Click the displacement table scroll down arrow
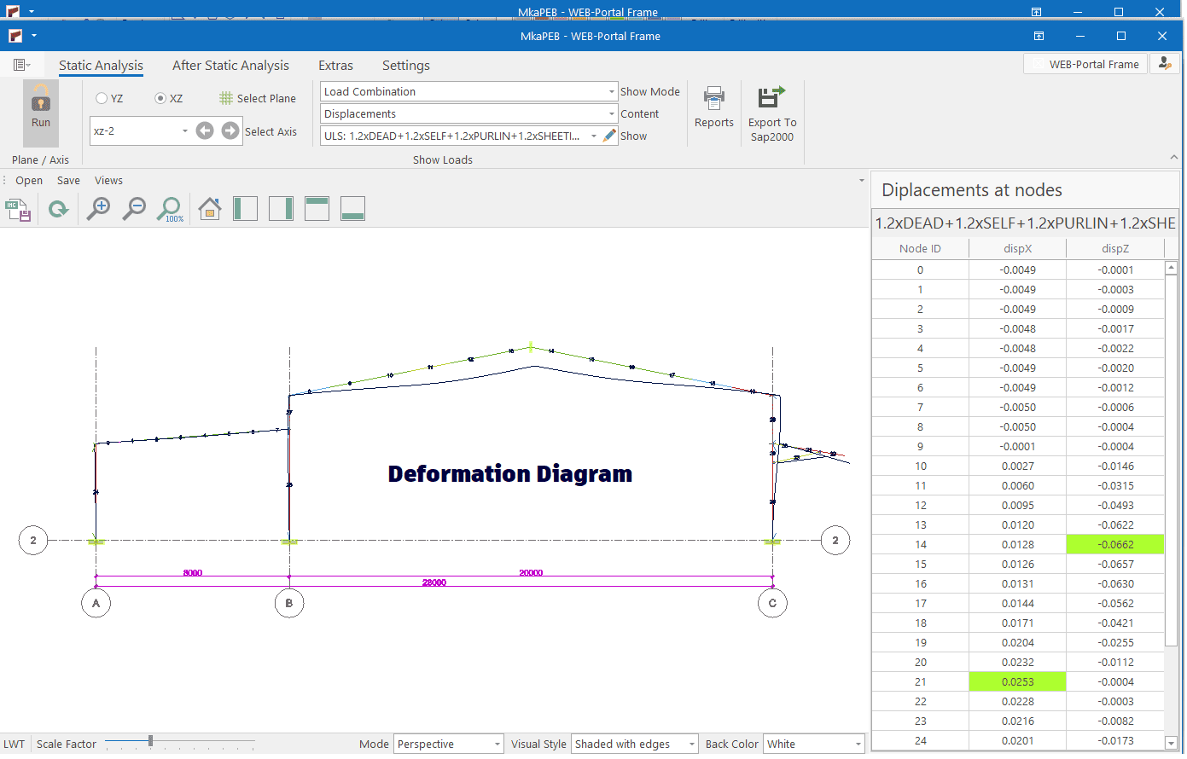The image size is (1187, 759). [x=1171, y=743]
